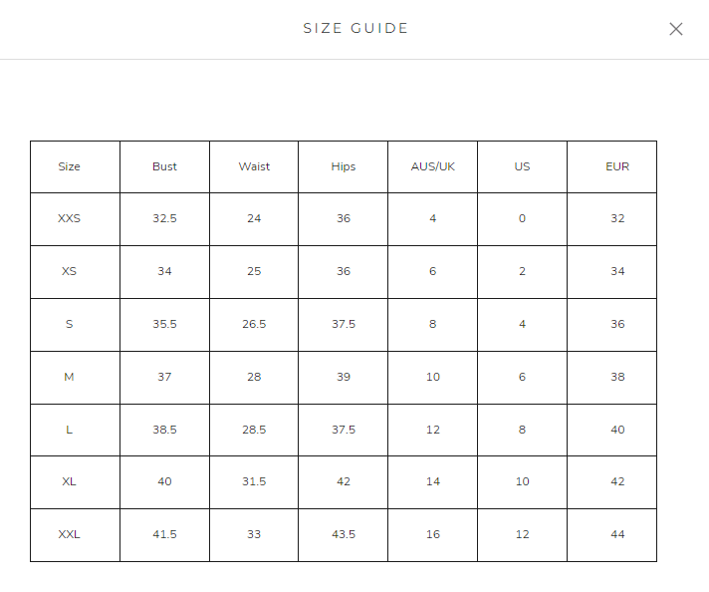Click the SIZE GUIDE heading text
Viewport: 709px width, 592px height.
[355, 29]
